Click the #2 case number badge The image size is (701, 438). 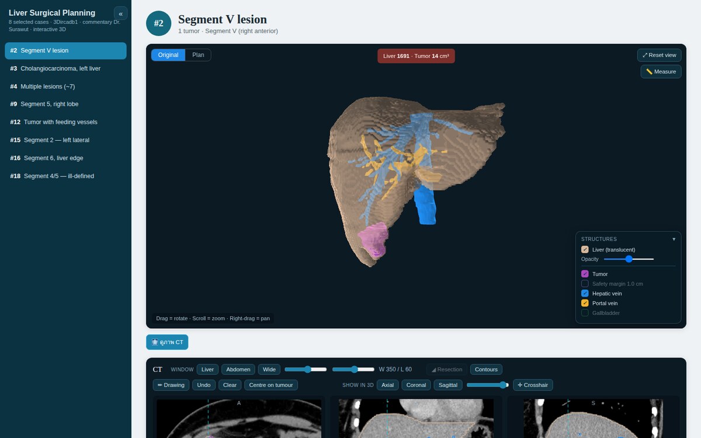tap(158, 23)
